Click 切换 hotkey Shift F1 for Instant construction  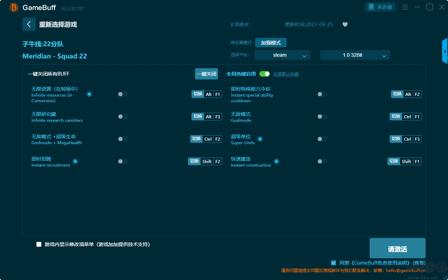(405, 161)
